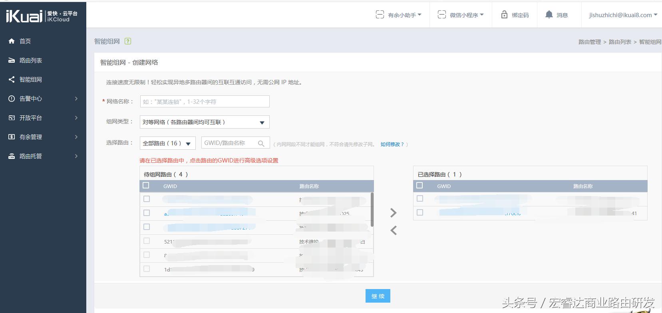Move selected routers right with the arrow
Screen dimensions: 662x313
coord(394,213)
